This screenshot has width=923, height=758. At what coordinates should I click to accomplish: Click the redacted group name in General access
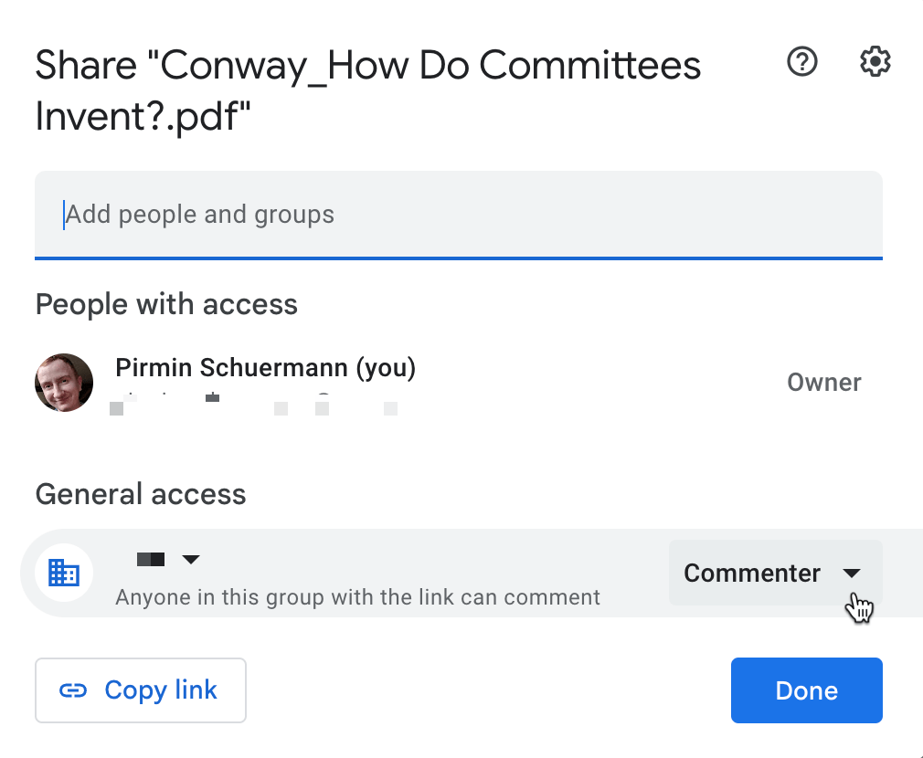click(151, 559)
